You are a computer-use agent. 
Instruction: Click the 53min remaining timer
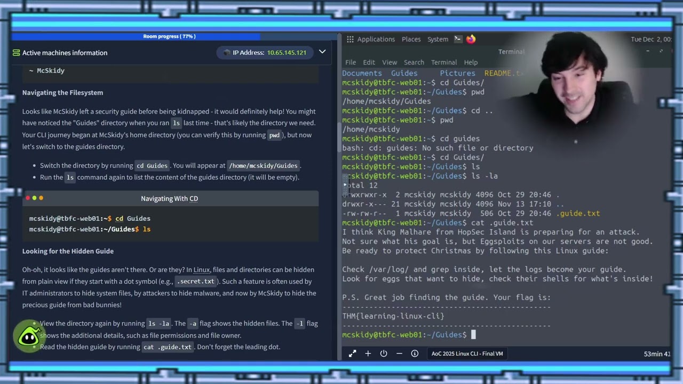click(657, 354)
